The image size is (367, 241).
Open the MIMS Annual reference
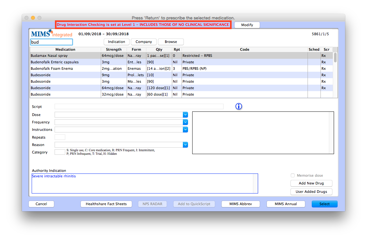click(x=286, y=204)
